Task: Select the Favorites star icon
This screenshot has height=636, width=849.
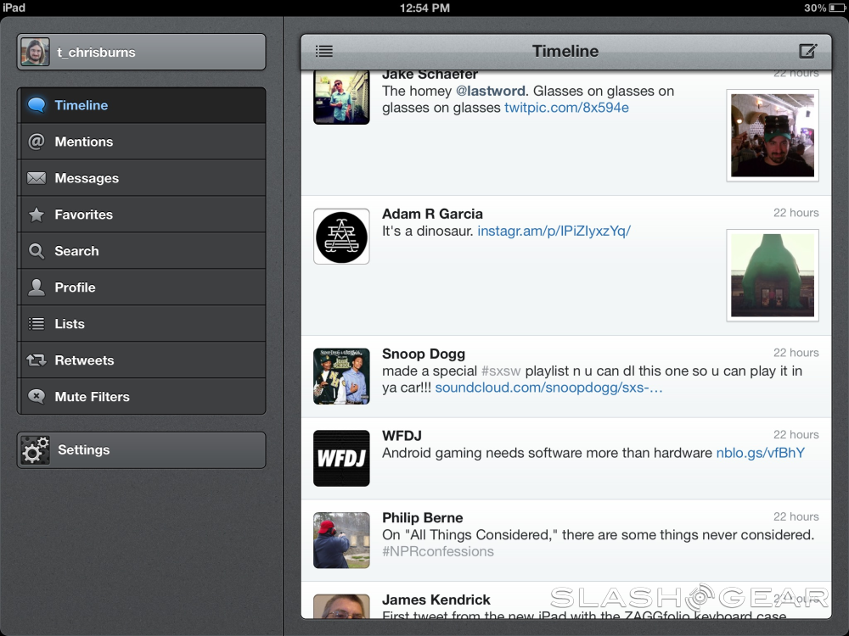Action: click(36, 215)
